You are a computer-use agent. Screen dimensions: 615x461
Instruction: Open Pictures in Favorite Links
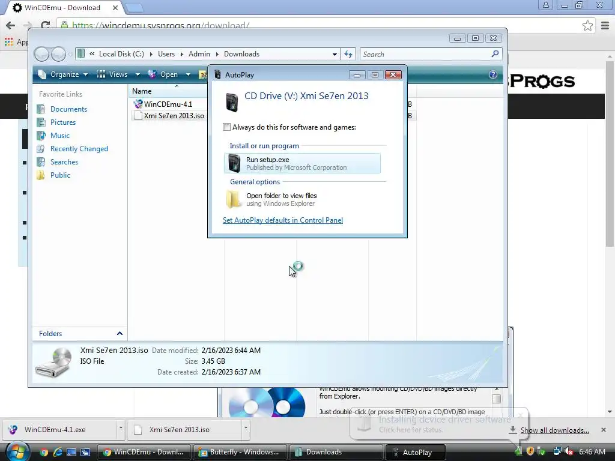click(62, 122)
